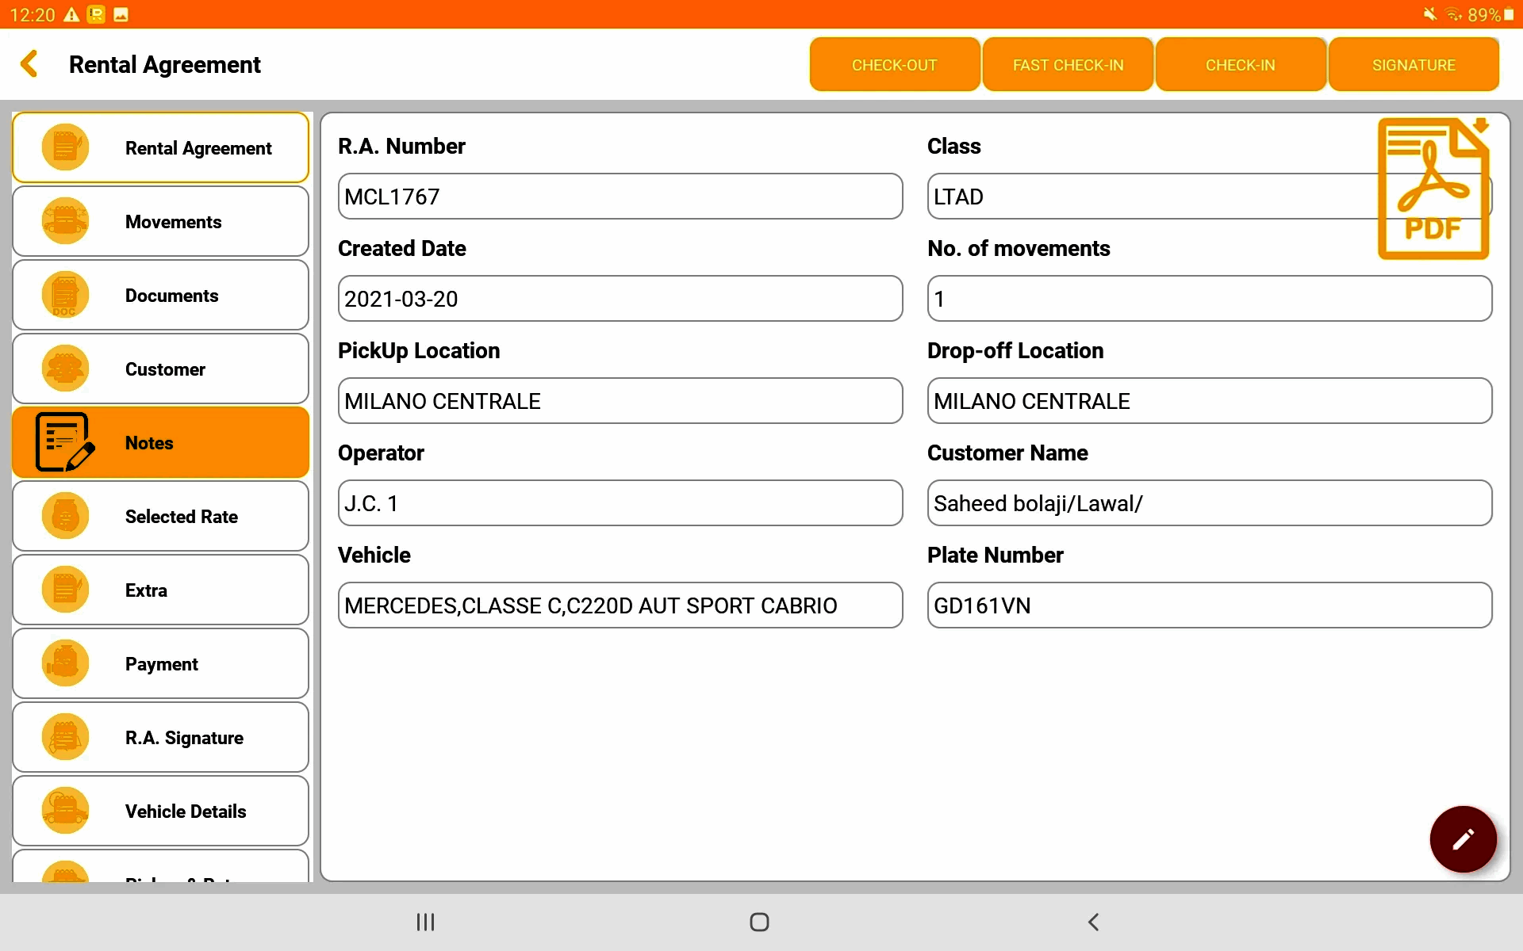The image size is (1523, 951).
Task: Select the Plate Number field GD161VN
Action: [1209, 605]
